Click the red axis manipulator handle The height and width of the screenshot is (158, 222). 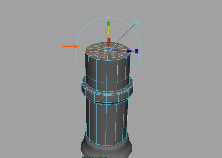[109, 41]
